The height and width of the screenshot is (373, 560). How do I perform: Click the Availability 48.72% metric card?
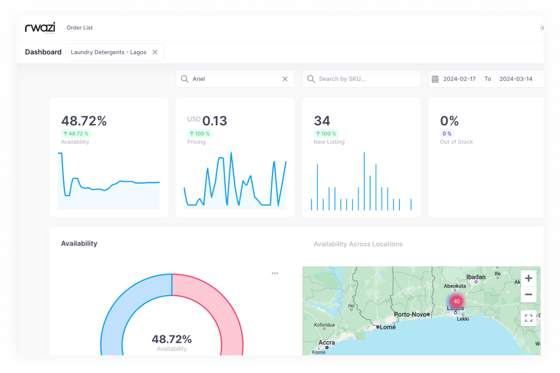[x=108, y=157]
